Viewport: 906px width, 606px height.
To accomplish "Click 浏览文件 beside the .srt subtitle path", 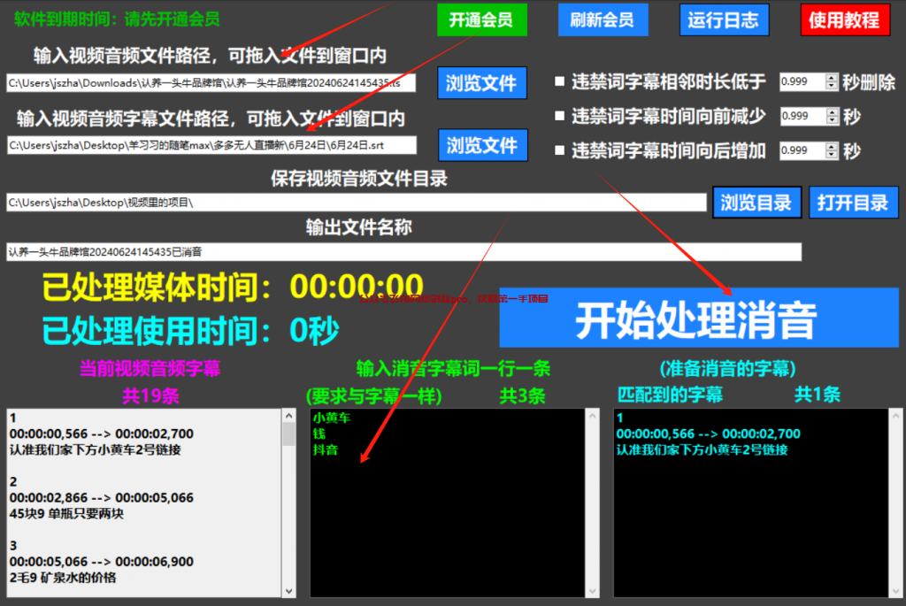I will pyautogui.click(x=482, y=145).
